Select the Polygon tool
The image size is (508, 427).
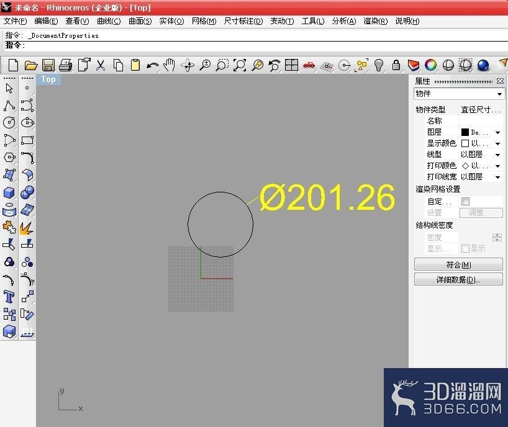coord(9,158)
